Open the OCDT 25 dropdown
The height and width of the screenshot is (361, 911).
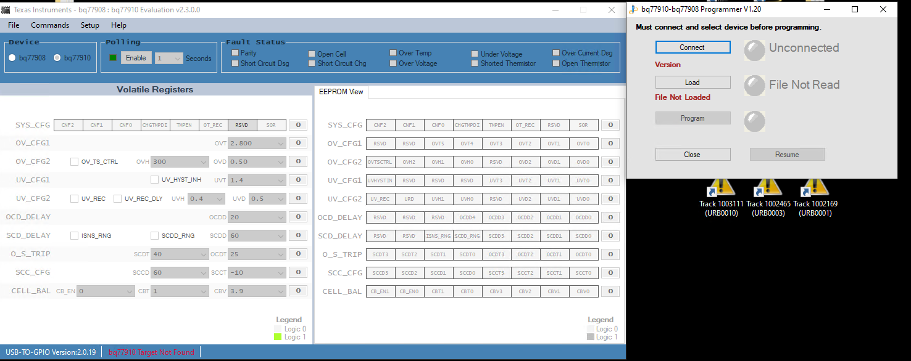(x=257, y=254)
